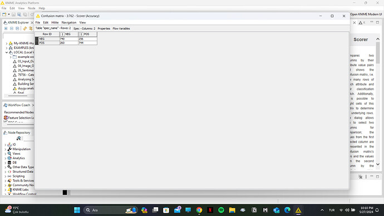
Task: Click the cell with value 744
Action: pyautogui.click(x=87, y=43)
